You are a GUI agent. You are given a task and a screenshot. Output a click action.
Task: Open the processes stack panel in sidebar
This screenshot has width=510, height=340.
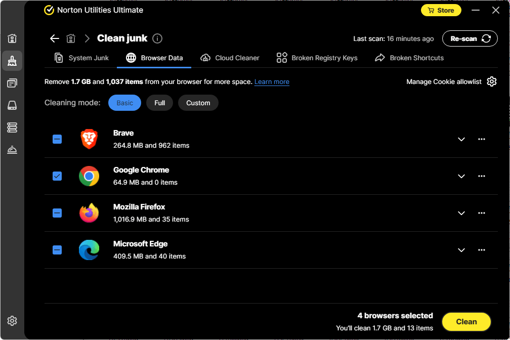[x=12, y=127]
